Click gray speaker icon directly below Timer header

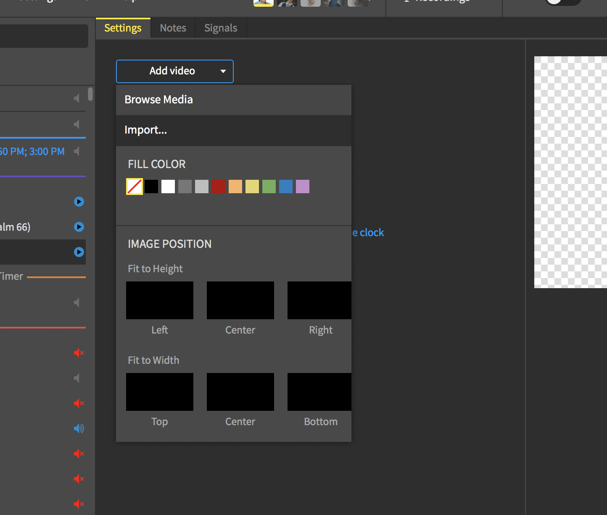click(77, 302)
